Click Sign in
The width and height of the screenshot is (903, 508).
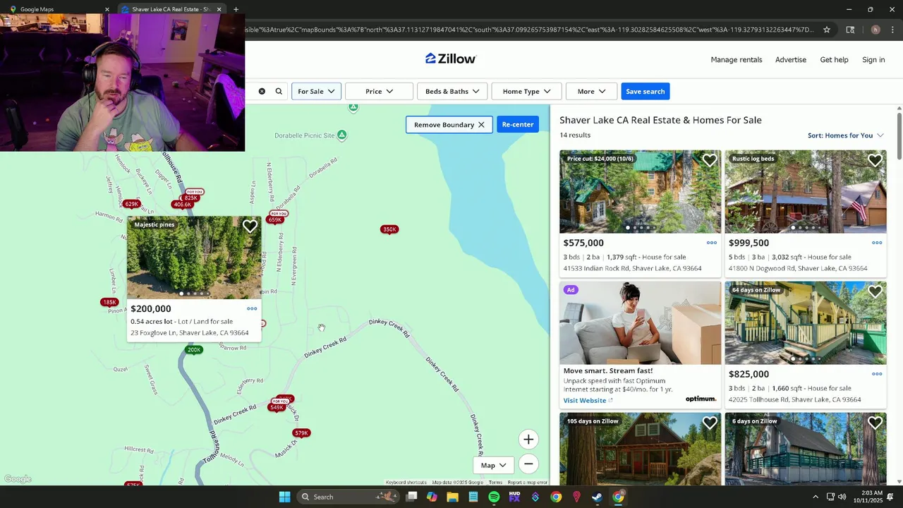(873, 60)
